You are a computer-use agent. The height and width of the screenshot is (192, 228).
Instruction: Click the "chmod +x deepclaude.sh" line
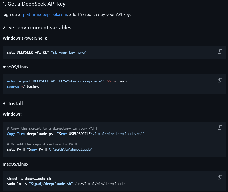point(29,179)
